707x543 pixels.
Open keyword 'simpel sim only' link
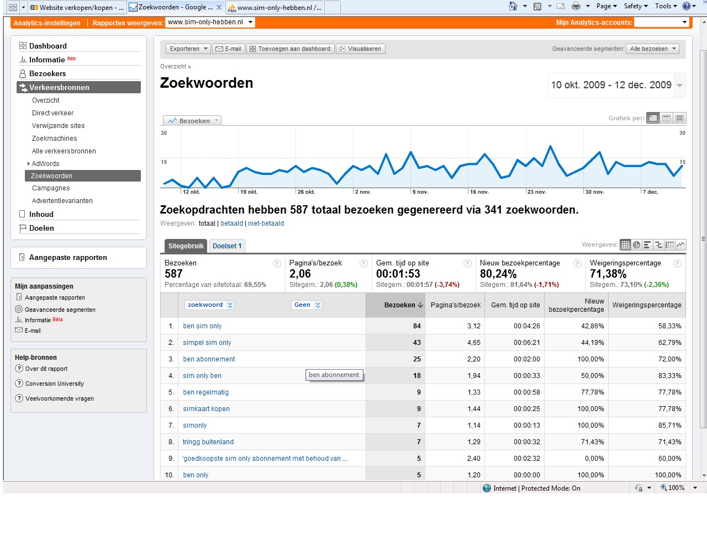[207, 343]
